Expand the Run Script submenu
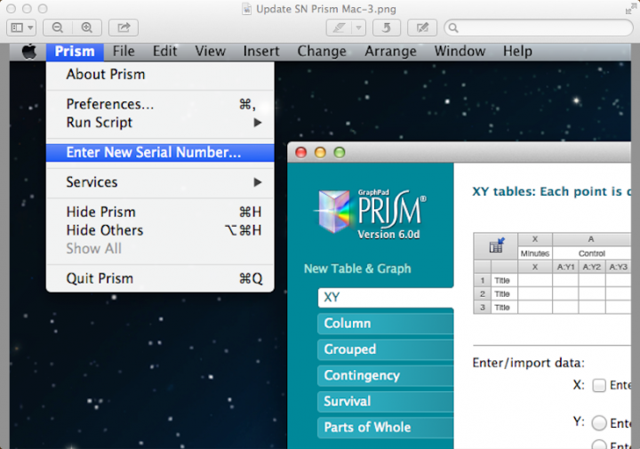 click(160, 123)
